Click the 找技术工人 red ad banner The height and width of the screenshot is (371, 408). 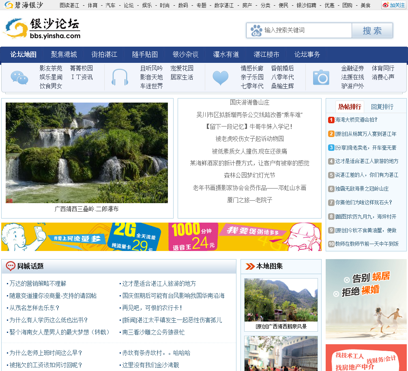[366, 358]
